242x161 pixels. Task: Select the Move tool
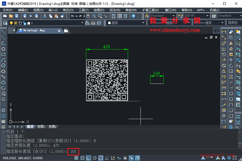[231, 60]
